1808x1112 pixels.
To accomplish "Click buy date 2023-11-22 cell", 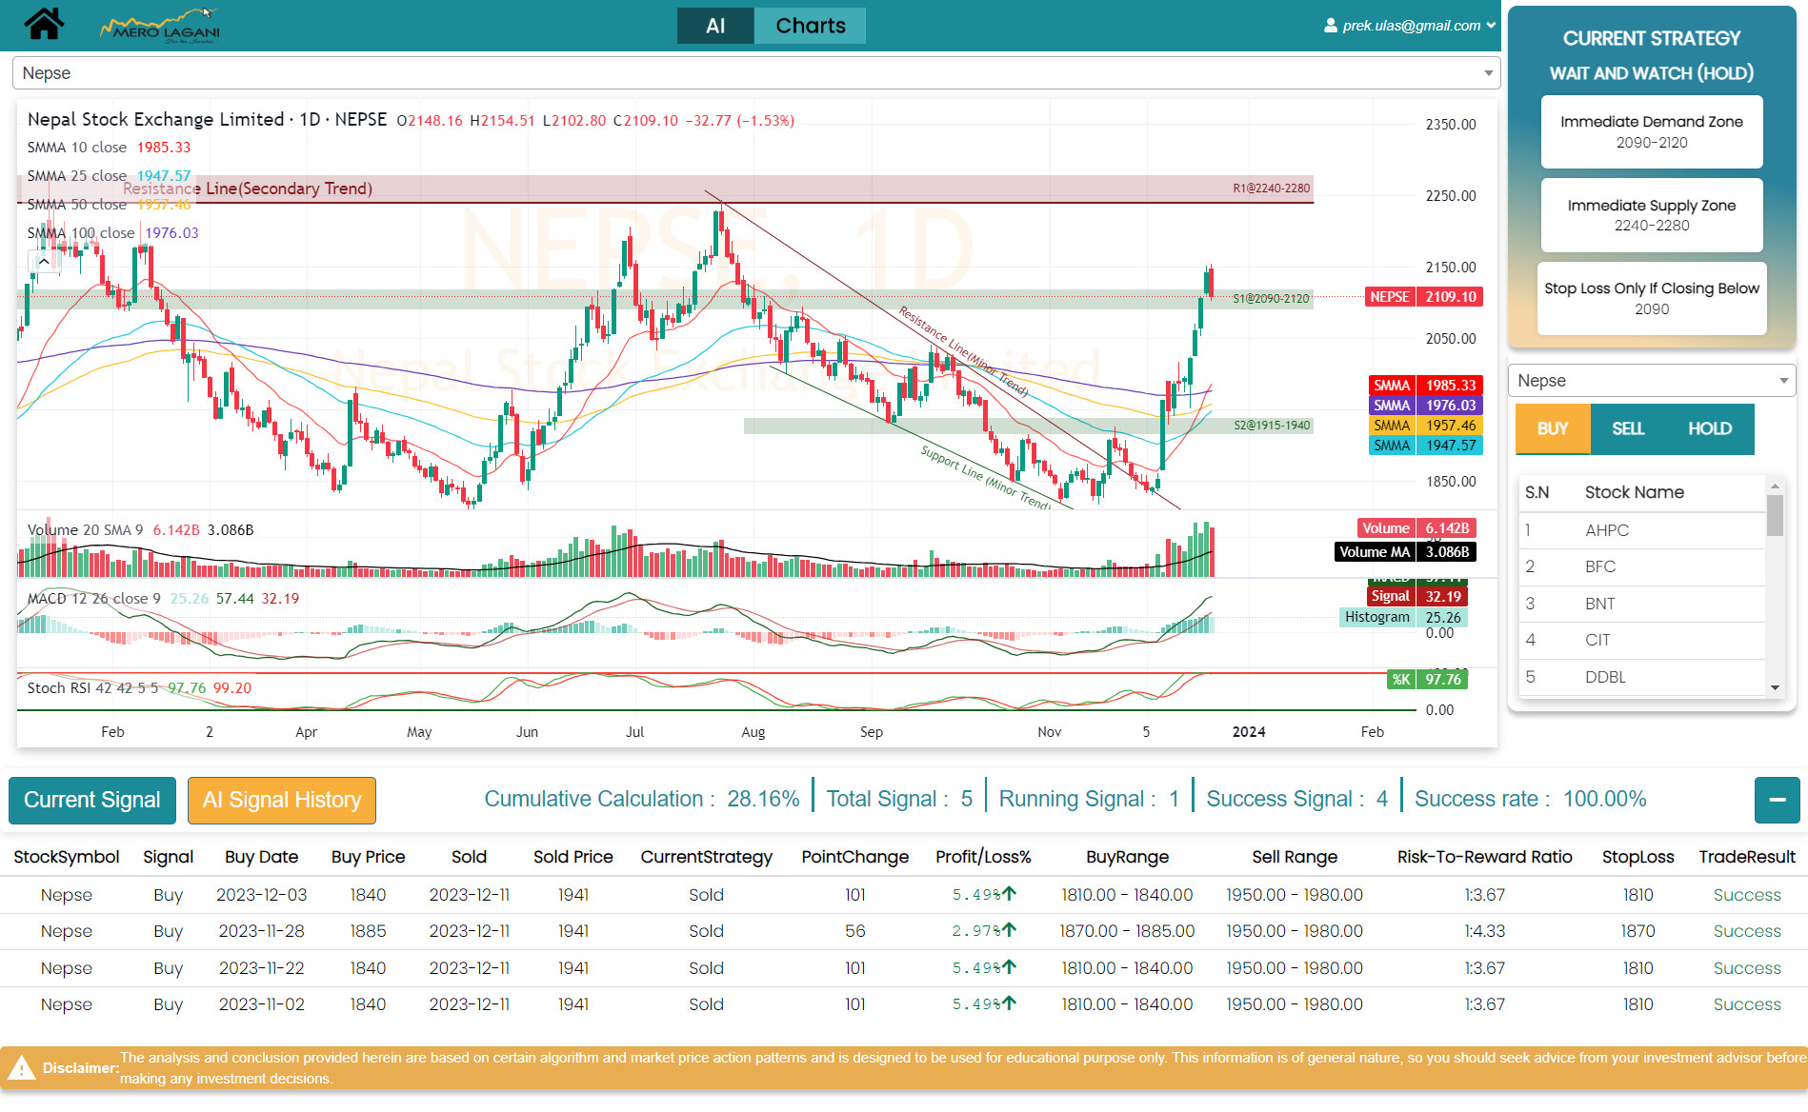I will pyautogui.click(x=261, y=968).
